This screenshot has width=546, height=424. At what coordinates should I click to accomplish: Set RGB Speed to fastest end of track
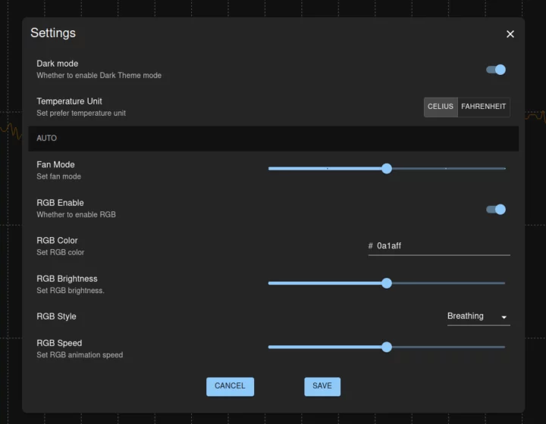[504, 348]
